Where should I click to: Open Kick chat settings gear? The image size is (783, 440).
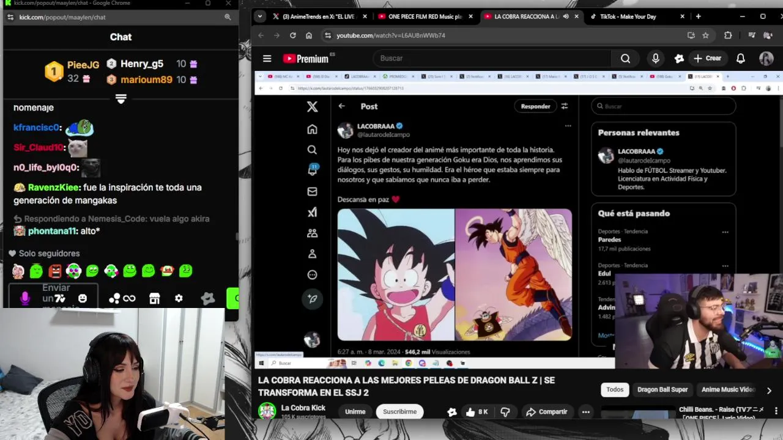179,298
